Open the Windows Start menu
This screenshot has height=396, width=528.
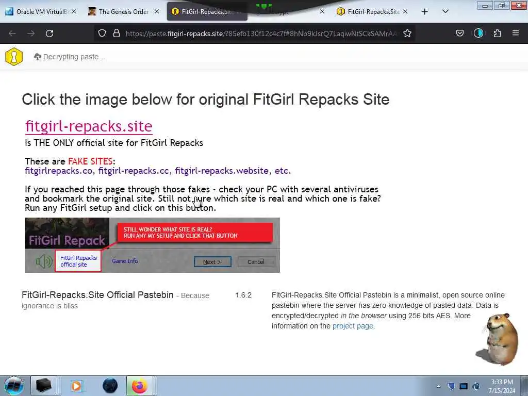(x=14, y=386)
